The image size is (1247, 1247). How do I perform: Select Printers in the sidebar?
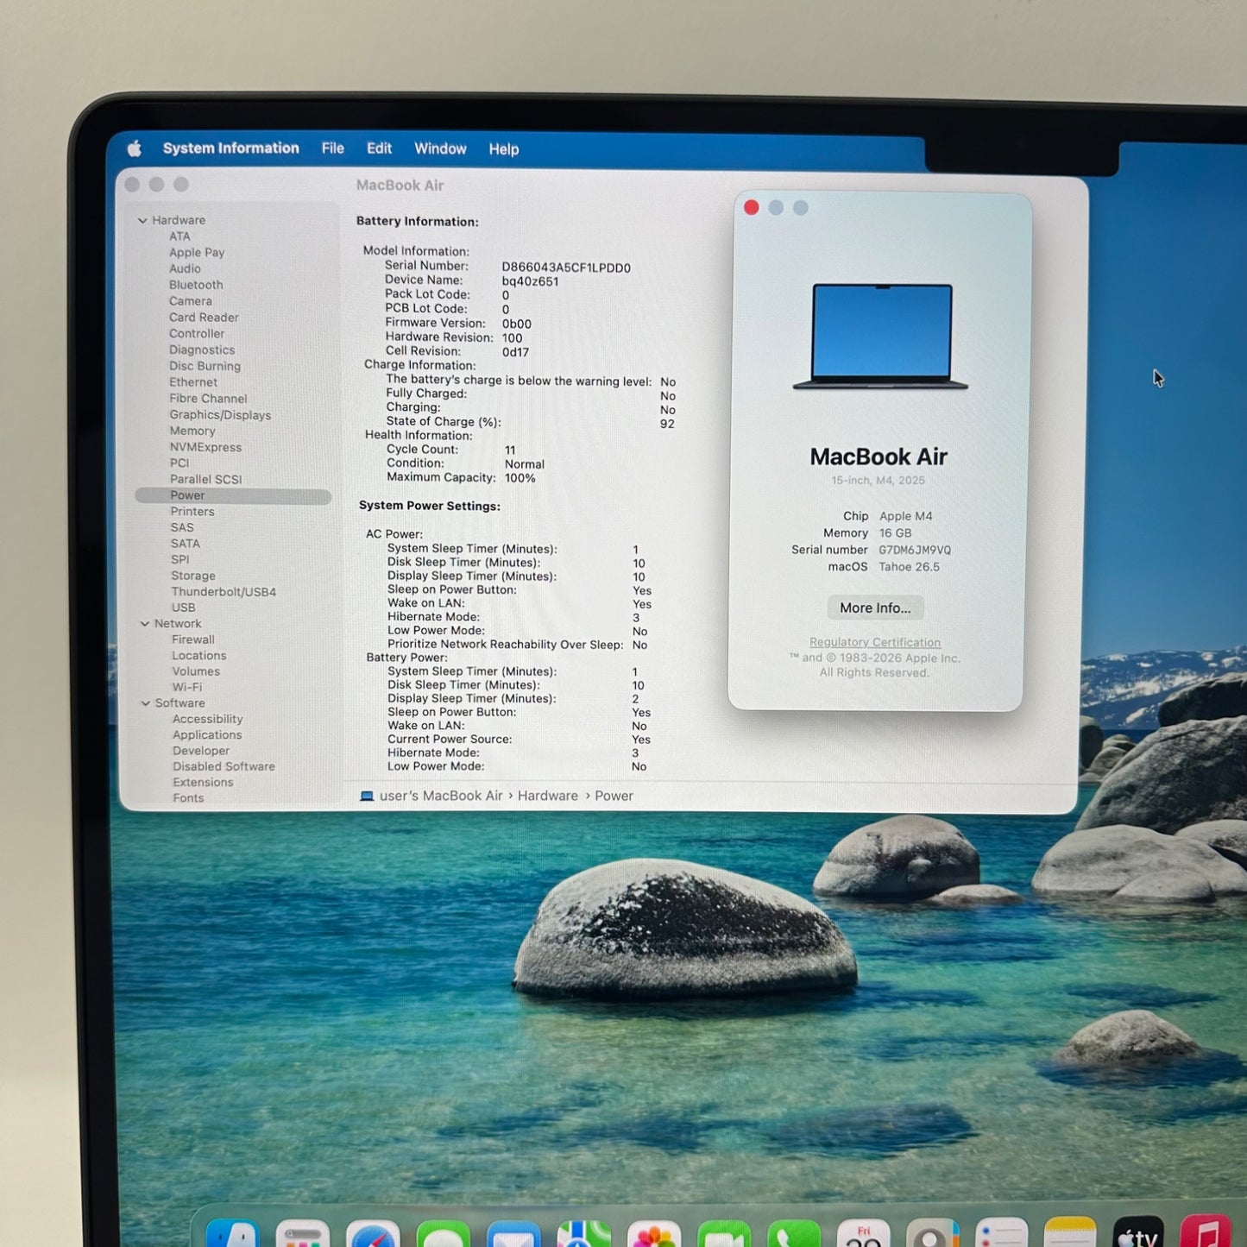192,512
